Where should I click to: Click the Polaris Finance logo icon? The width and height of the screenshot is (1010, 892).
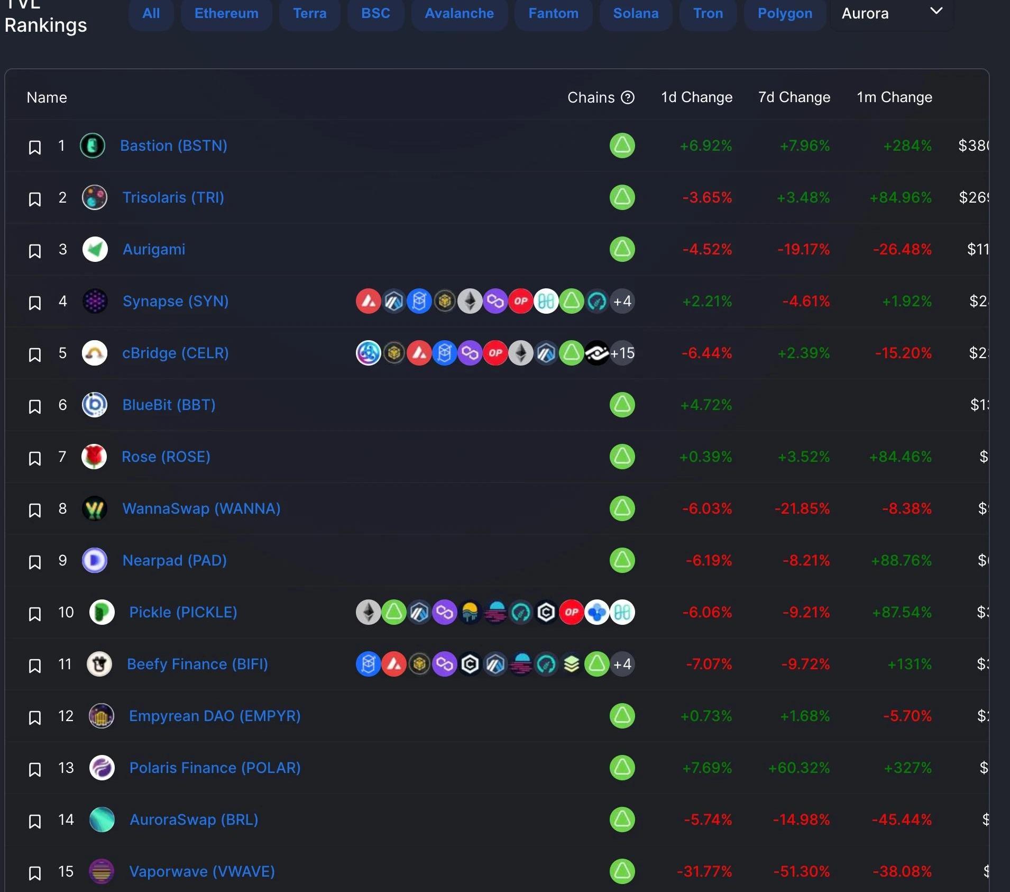click(x=102, y=768)
